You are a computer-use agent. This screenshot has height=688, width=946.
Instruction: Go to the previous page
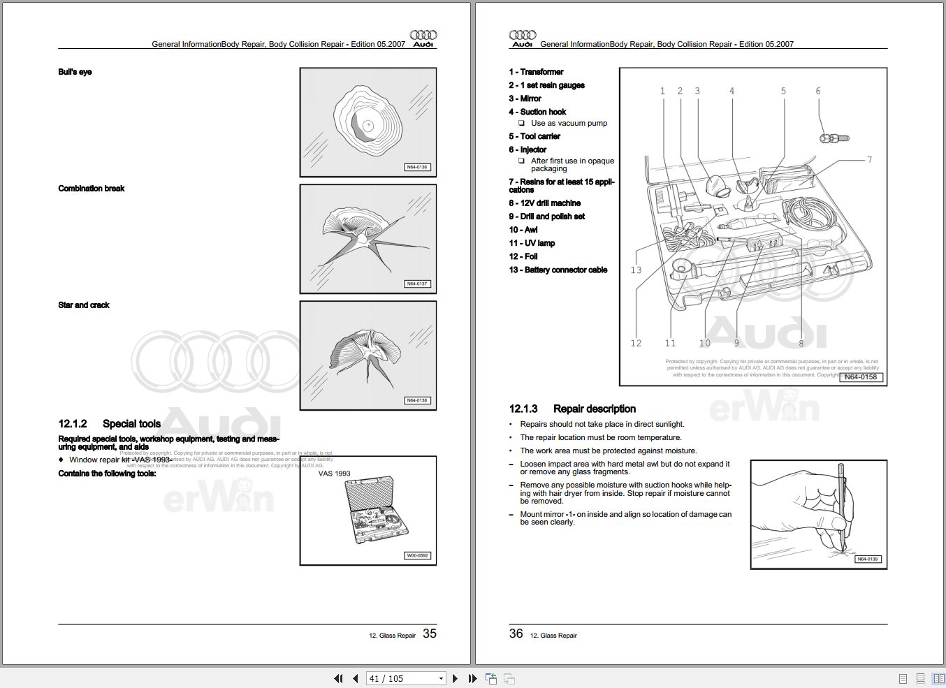[356, 678]
